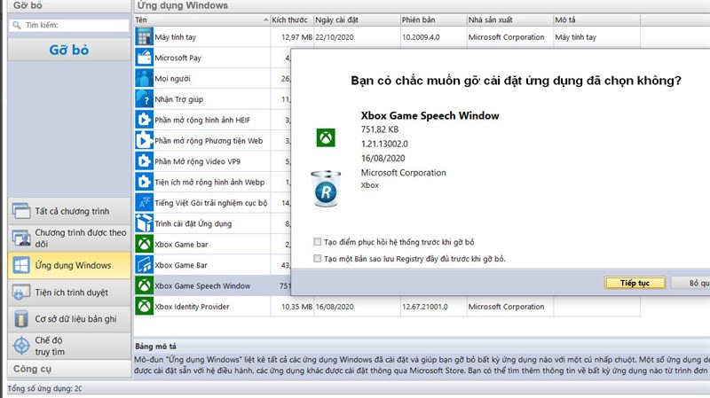This screenshot has height=398, width=710.
Task: Click the Microsoft Pay wallet icon
Action: pos(144,58)
